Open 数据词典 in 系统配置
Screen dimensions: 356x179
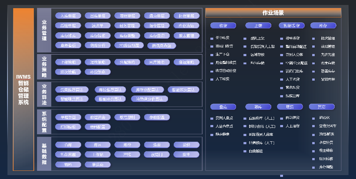click(x=98, y=117)
